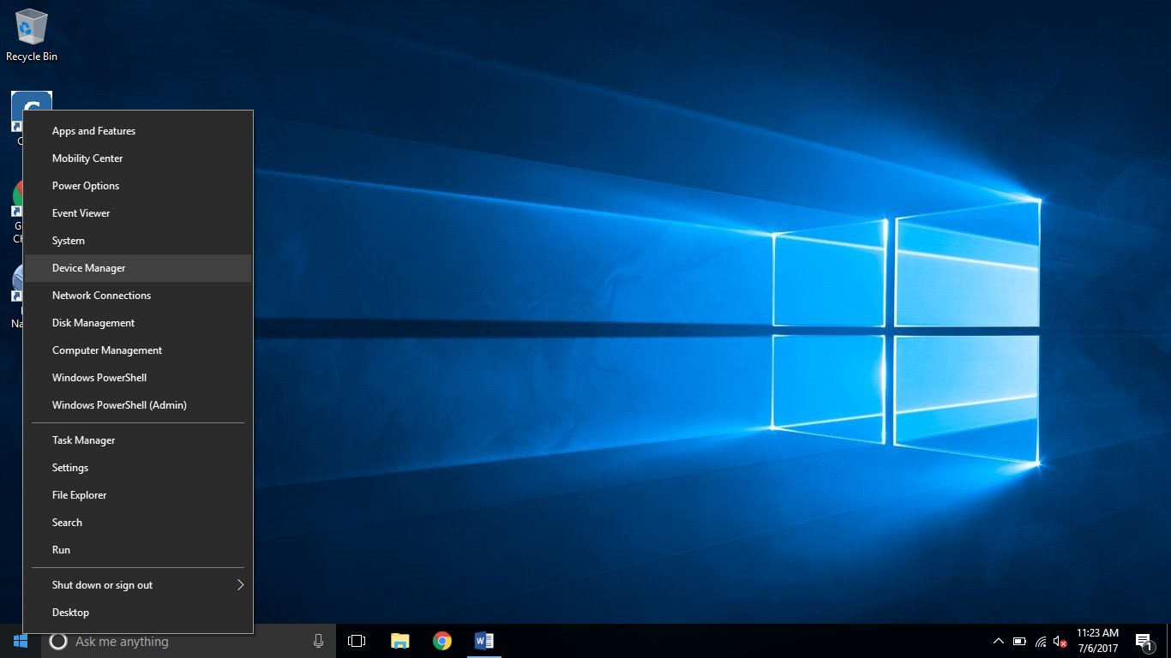The width and height of the screenshot is (1171, 658).
Task: Select Network Connections
Action: (x=138, y=296)
